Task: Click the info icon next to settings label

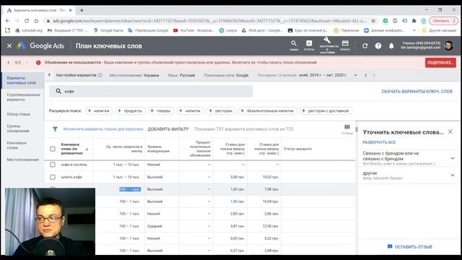Action: 100,75
